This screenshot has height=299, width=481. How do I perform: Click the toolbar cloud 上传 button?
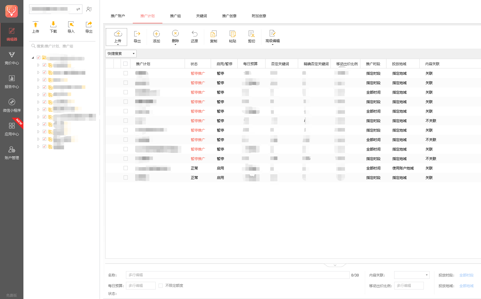[x=116, y=37]
